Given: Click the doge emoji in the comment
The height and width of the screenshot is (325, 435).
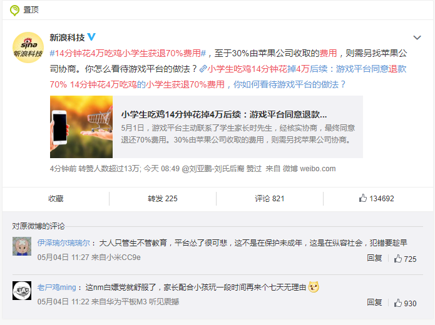Looking at the screenshot, I should click(314, 287).
